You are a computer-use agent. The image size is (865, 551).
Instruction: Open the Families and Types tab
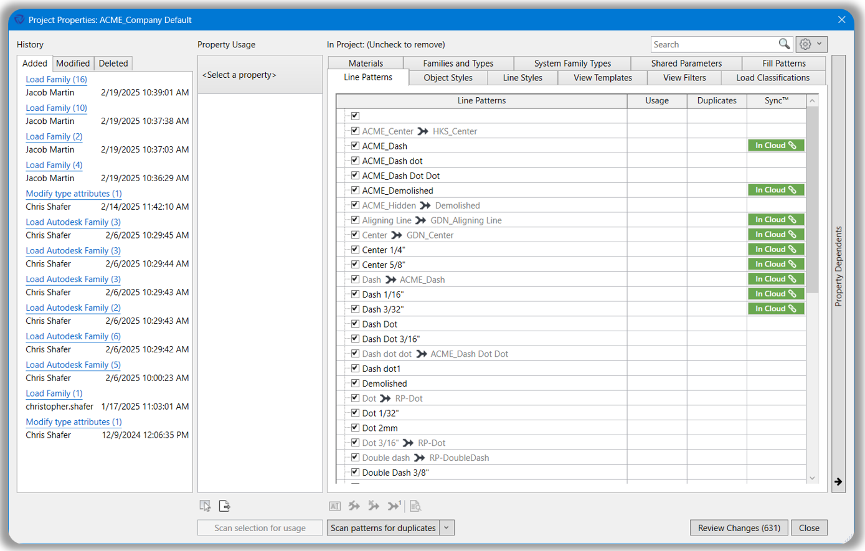458,64
